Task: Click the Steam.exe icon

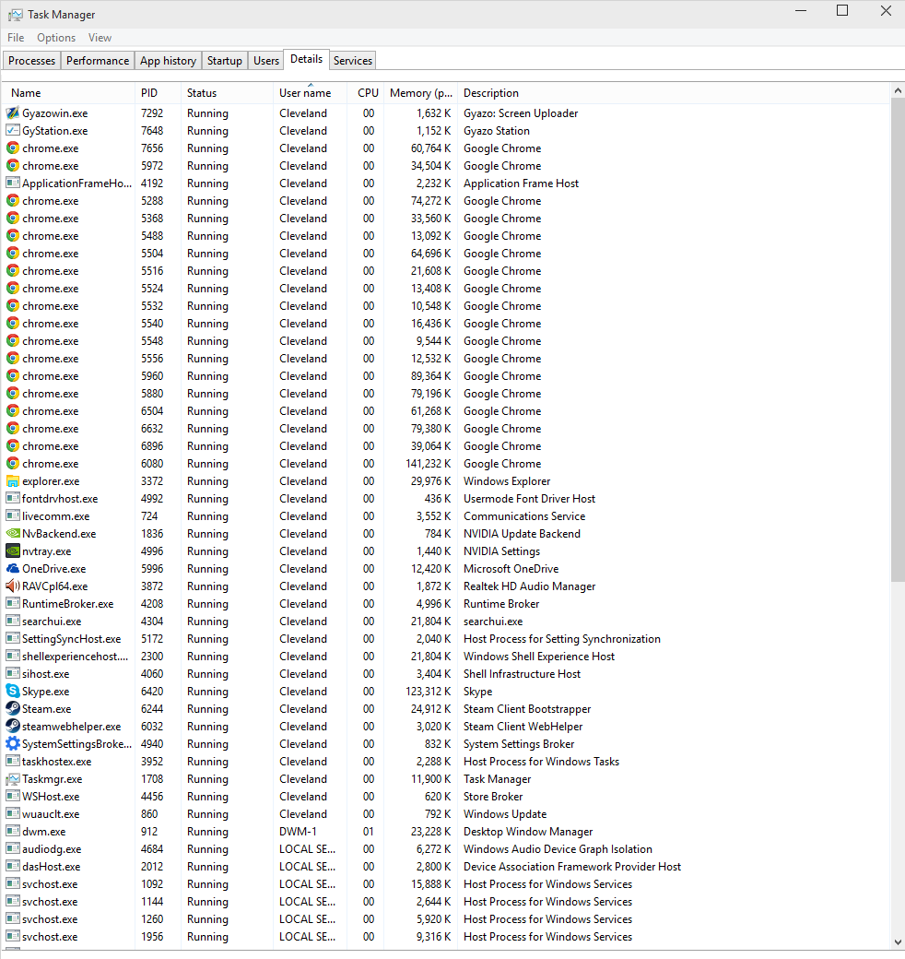Action: [x=13, y=709]
